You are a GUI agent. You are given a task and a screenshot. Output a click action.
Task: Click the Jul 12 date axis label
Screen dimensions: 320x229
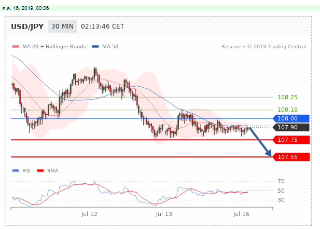pyautogui.click(x=89, y=214)
